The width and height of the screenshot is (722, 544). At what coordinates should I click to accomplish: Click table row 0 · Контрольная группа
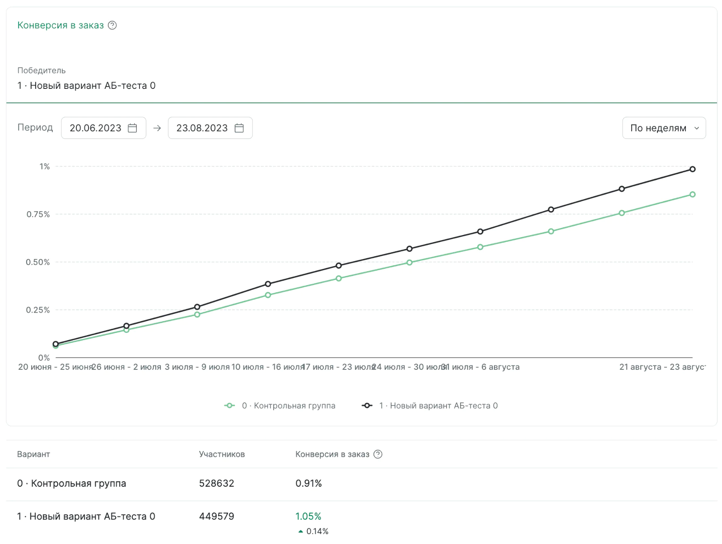pyautogui.click(x=361, y=484)
